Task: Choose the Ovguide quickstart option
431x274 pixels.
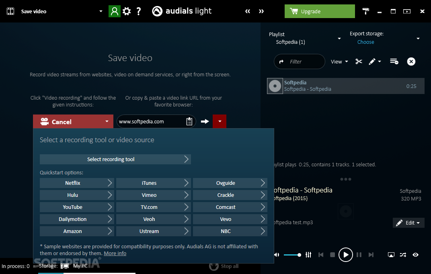Action: click(x=230, y=183)
